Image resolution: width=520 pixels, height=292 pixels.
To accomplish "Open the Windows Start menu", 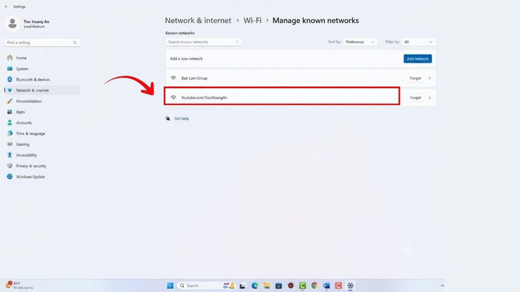I will (170, 286).
